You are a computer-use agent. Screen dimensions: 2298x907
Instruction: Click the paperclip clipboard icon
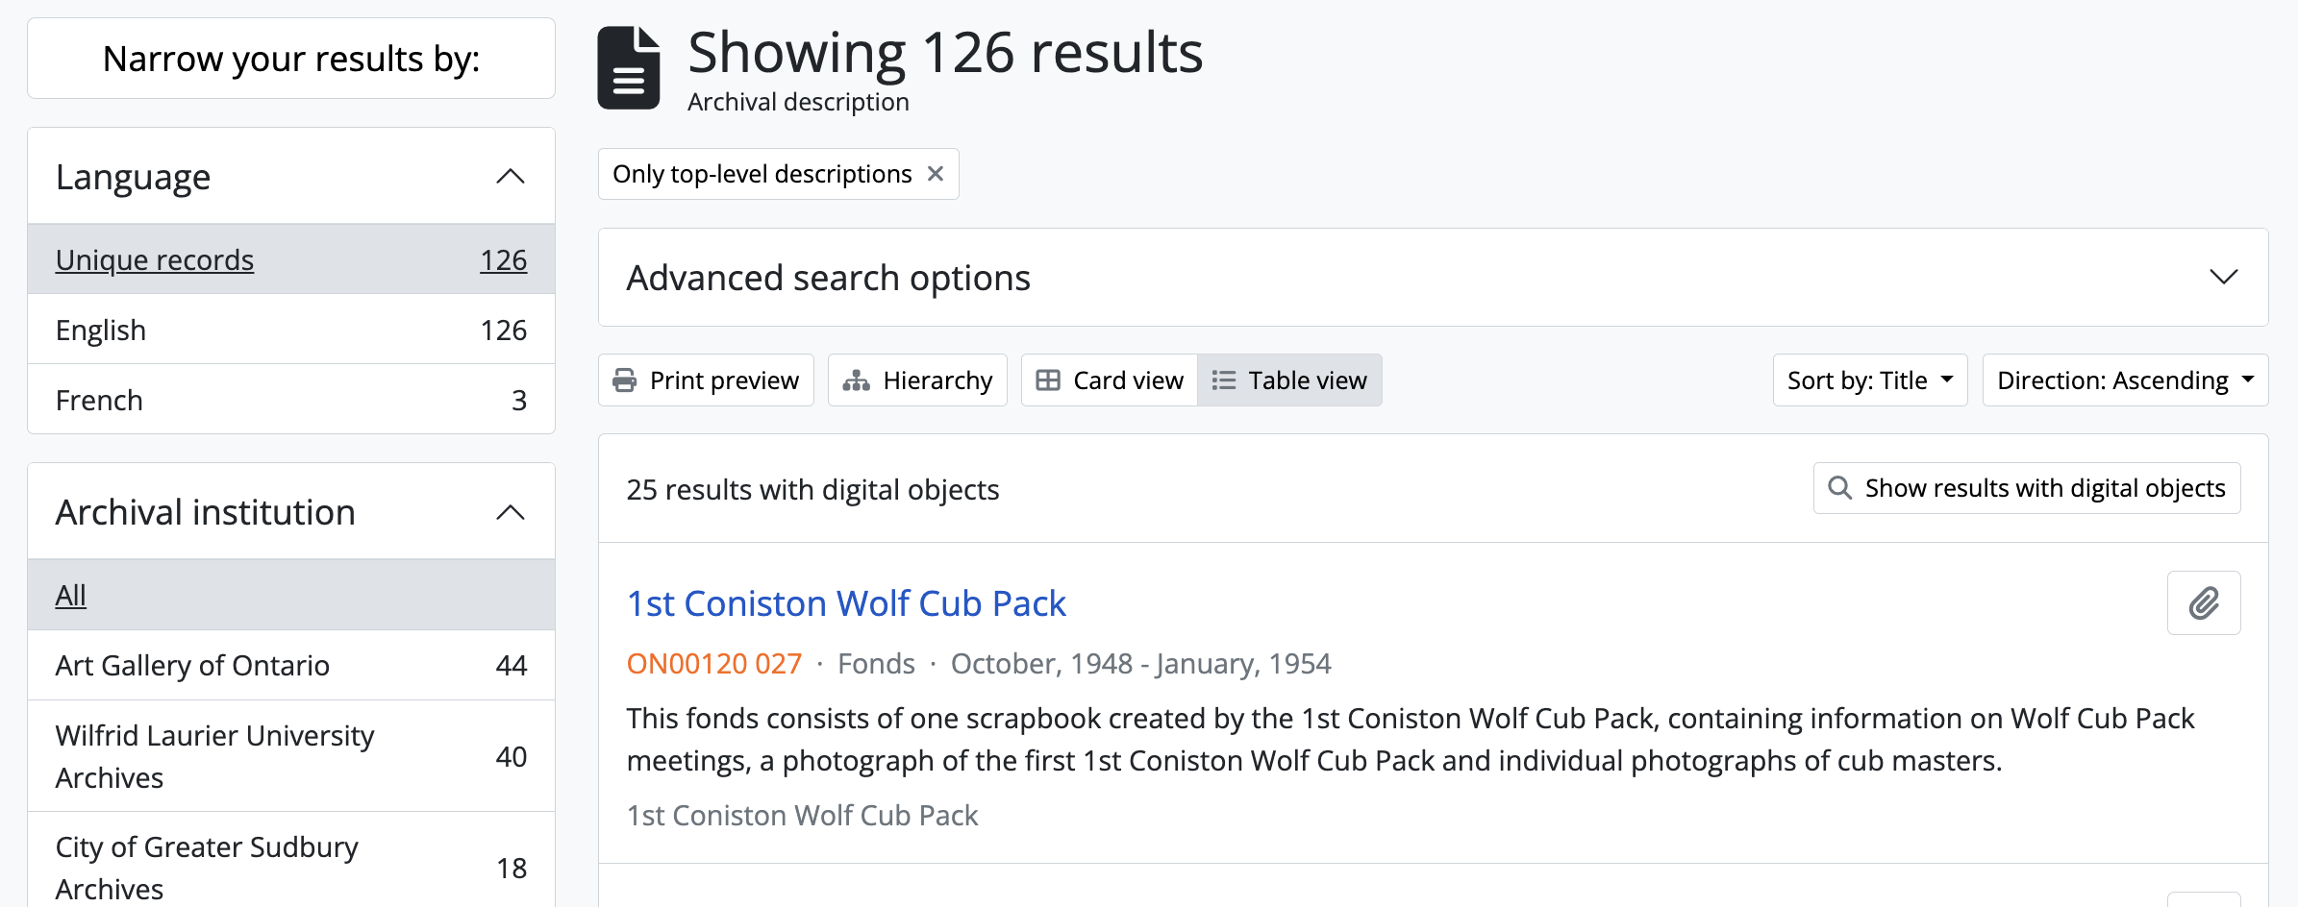(2204, 603)
